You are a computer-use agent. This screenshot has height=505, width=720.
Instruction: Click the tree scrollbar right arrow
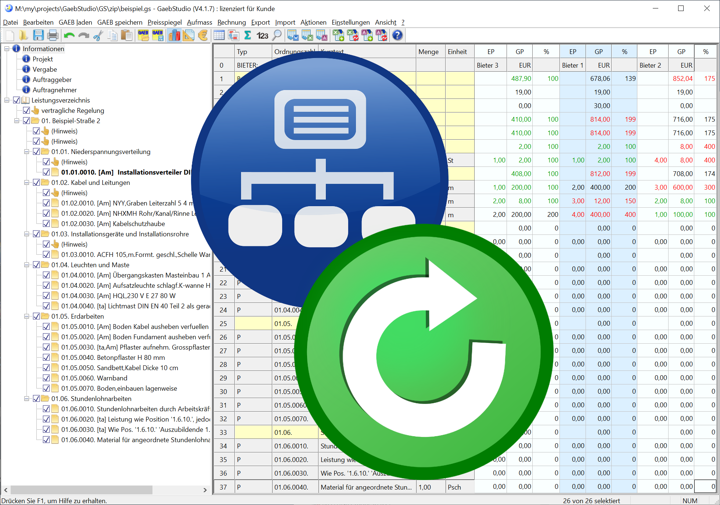(x=205, y=490)
